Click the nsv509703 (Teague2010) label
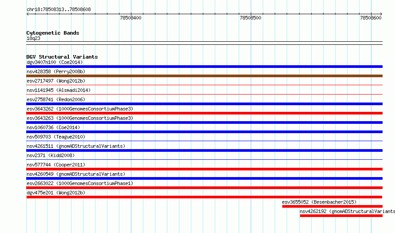Viewport: 395px width, 233px height. pyautogui.click(x=56, y=137)
